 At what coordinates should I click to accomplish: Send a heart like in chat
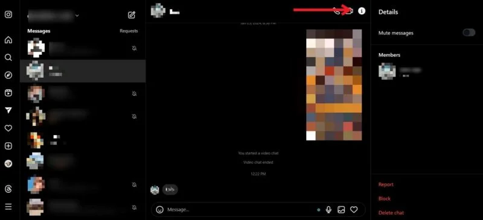pos(354,210)
